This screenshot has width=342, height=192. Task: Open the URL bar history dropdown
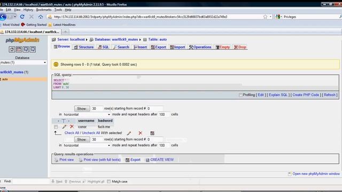[270, 17]
